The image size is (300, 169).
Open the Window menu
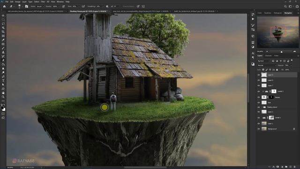(x=60, y=2)
